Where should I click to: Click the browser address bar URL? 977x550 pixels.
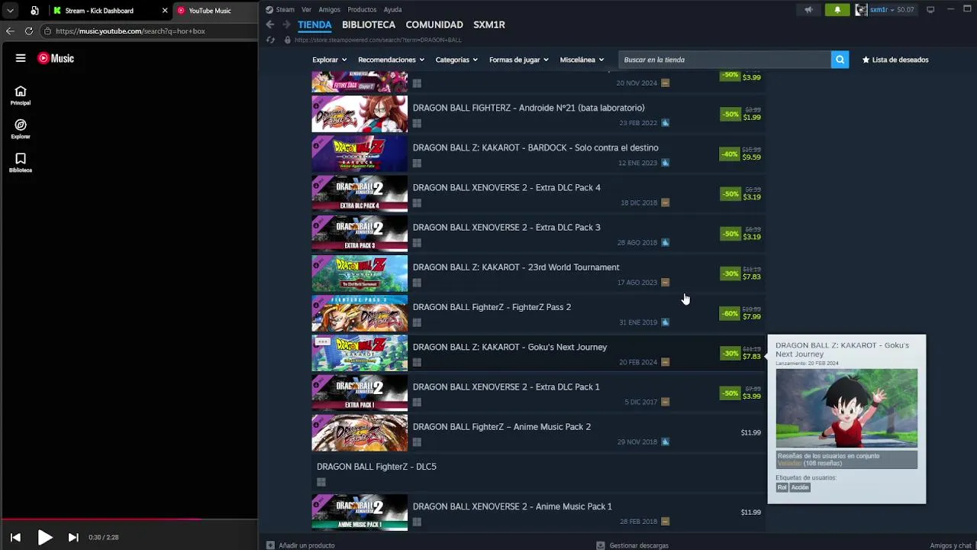tap(131, 31)
